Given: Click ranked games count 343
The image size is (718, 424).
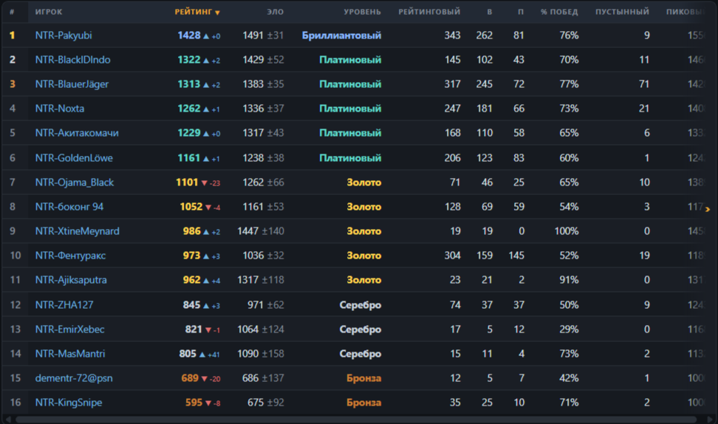Looking at the screenshot, I should coord(452,35).
